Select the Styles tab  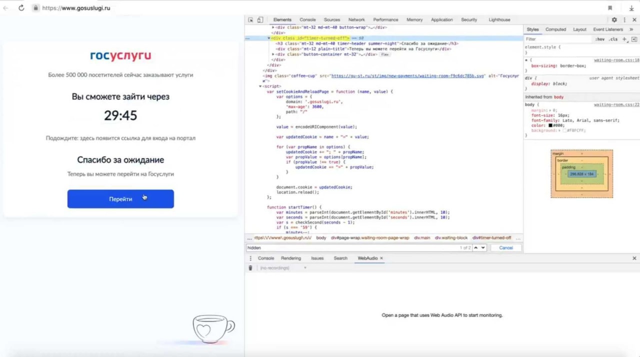click(x=532, y=29)
